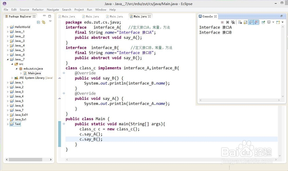Maximize the Package Explorer view

(x=50, y=16)
